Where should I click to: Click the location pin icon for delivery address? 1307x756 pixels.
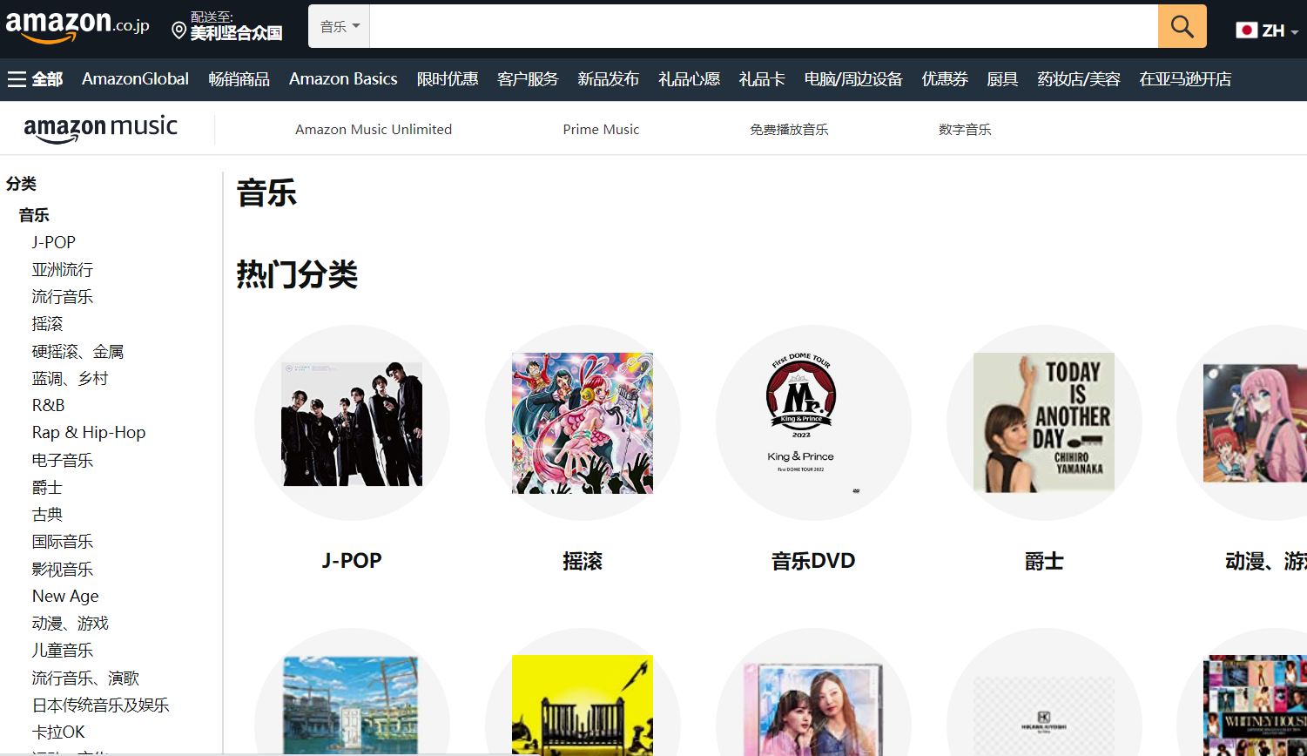(178, 30)
